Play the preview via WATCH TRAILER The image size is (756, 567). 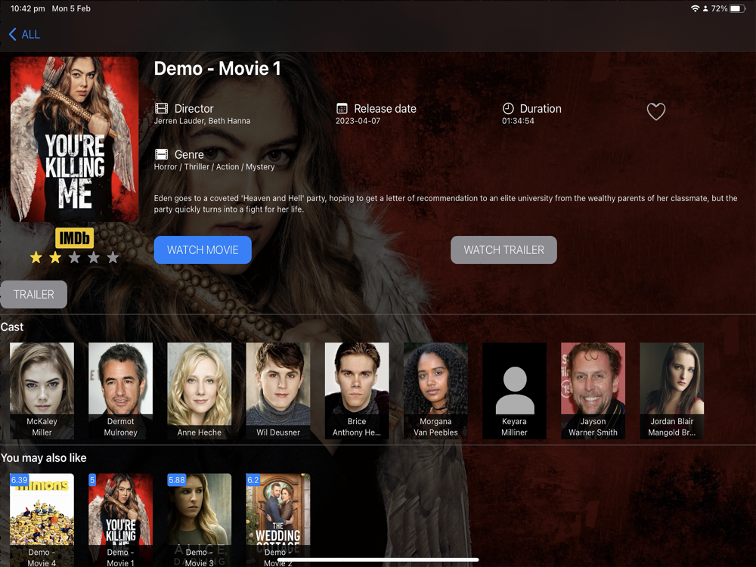(503, 249)
